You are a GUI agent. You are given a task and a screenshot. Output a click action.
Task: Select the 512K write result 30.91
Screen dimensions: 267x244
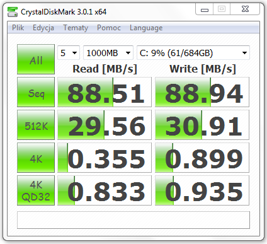pyautogui.click(x=202, y=125)
